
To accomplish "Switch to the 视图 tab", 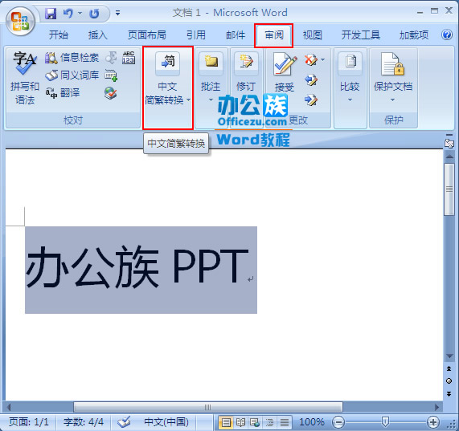I will tap(313, 35).
